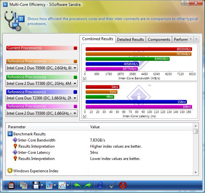This screenshot has height=193, width=205.
Task: Click the green back arrow
Action: (x=78, y=186)
